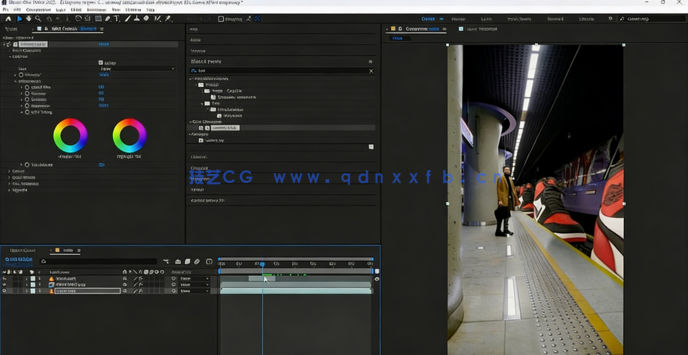Clear the Effects & Presets search field
688x355 pixels.
pyautogui.click(x=371, y=71)
